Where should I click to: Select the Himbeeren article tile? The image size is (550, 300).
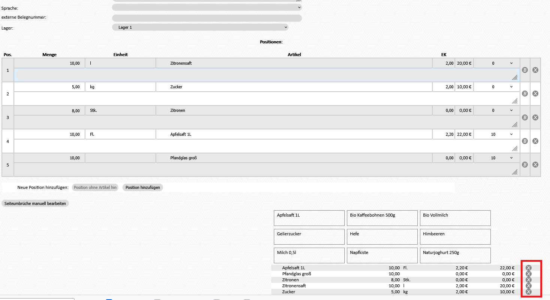[455, 237]
